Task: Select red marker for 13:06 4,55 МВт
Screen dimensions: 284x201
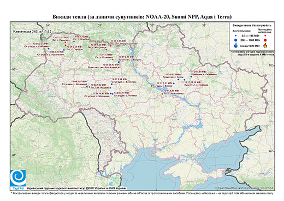Action: coord(106,50)
